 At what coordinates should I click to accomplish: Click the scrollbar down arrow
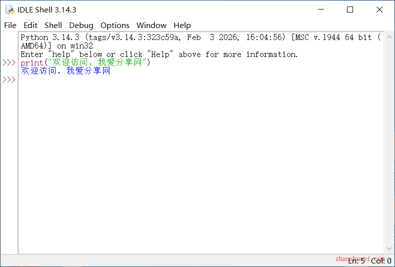coord(389,248)
